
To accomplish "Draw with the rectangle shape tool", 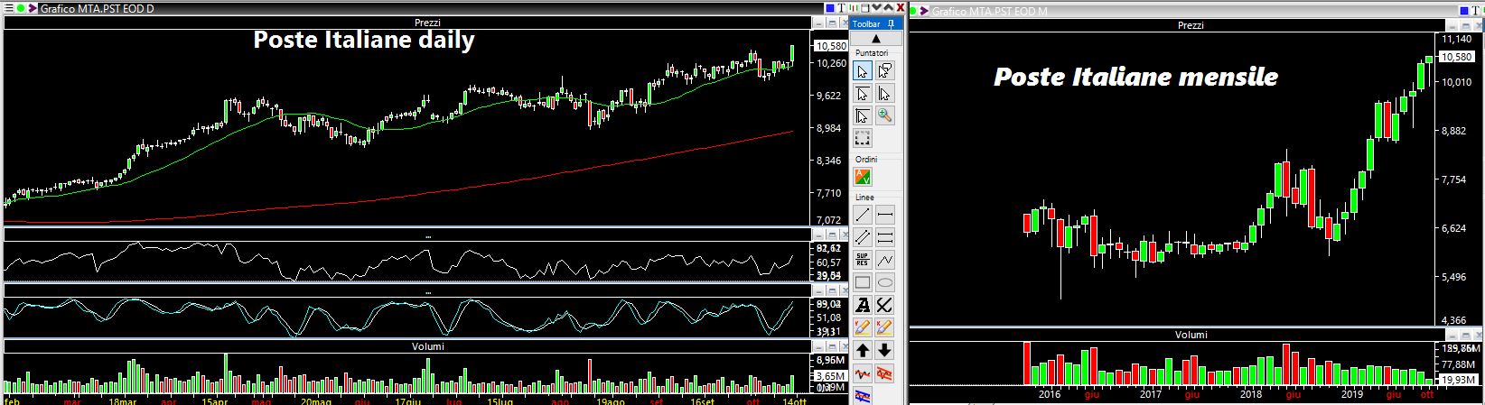I will [863, 282].
